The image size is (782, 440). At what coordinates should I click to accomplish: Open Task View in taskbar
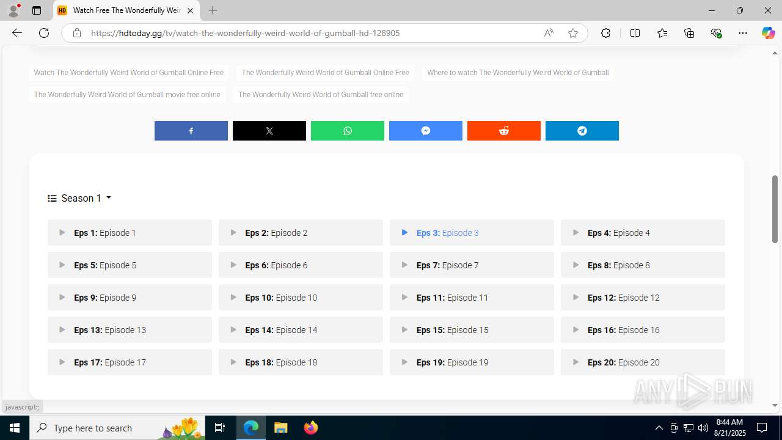tap(220, 428)
